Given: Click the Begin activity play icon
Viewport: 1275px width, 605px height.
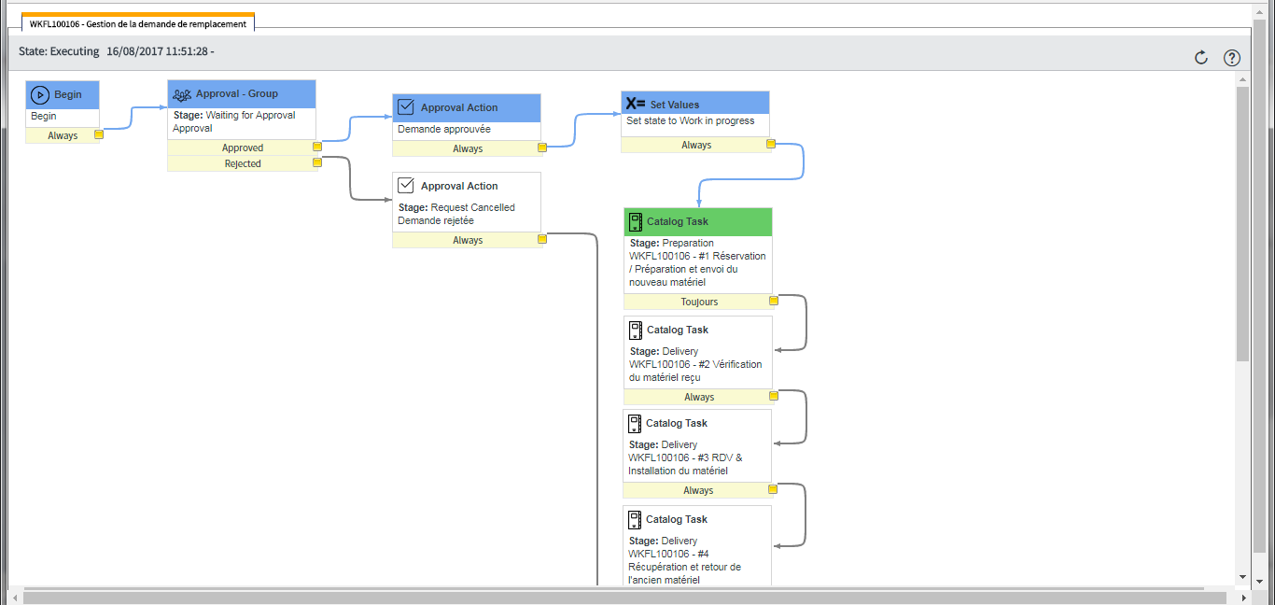Looking at the screenshot, I should [x=39, y=94].
